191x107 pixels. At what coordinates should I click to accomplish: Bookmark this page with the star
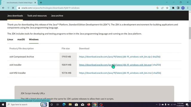167,8
